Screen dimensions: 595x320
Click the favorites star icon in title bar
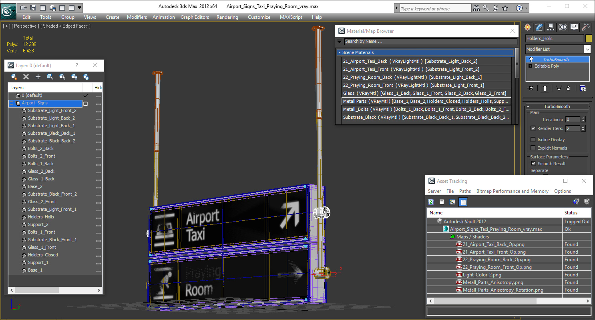[505, 8]
